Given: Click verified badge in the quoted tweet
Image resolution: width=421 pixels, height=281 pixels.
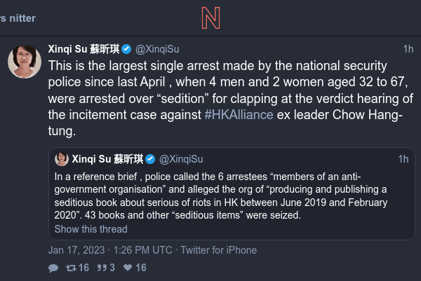Looking at the screenshot, I should [x=151, y=159].
